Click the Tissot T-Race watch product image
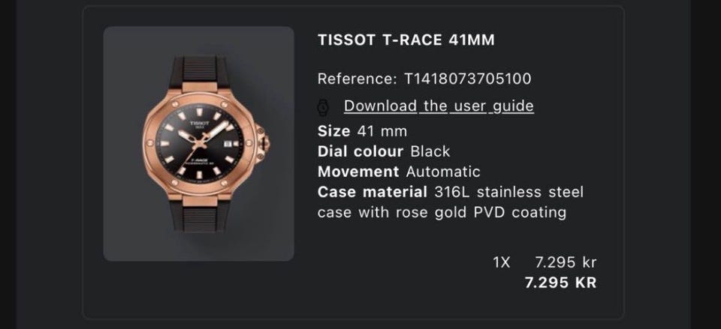721x329 pixels. tap(198, 144)
